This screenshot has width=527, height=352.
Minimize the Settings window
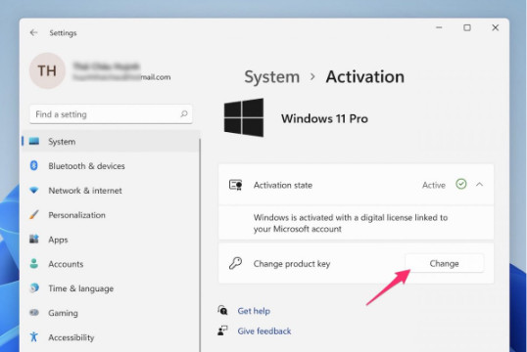[439, 27]
